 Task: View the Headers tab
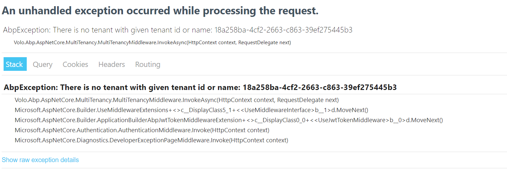[111, 64]
